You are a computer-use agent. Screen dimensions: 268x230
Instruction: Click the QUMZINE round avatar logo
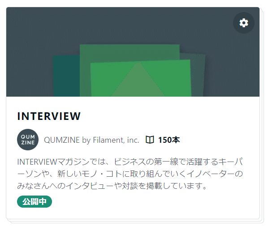pyautogui.click(x=28, y=140)
